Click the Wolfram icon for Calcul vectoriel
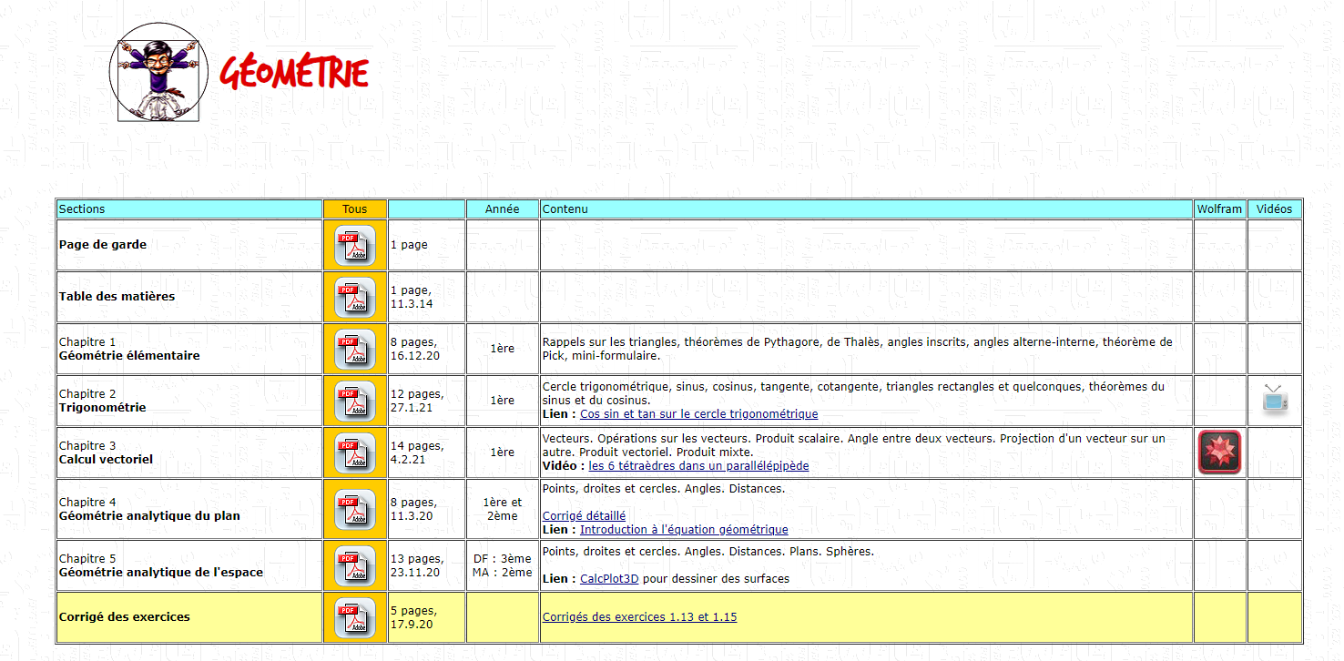The image size is (1344, 661). [1219, 453]
